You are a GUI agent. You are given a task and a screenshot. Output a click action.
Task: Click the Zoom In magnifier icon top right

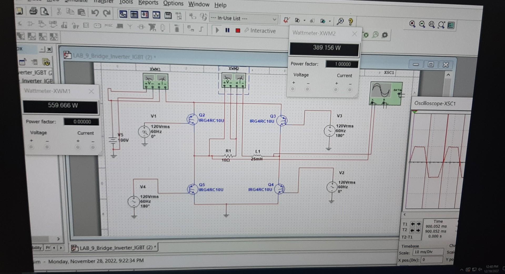tap(412, 24)
